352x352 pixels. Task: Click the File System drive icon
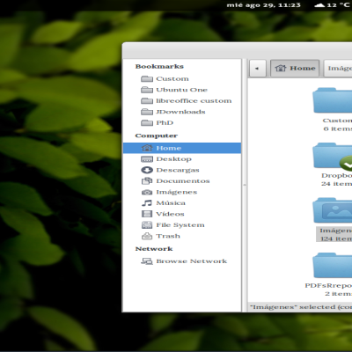click(x=147, y=225)
